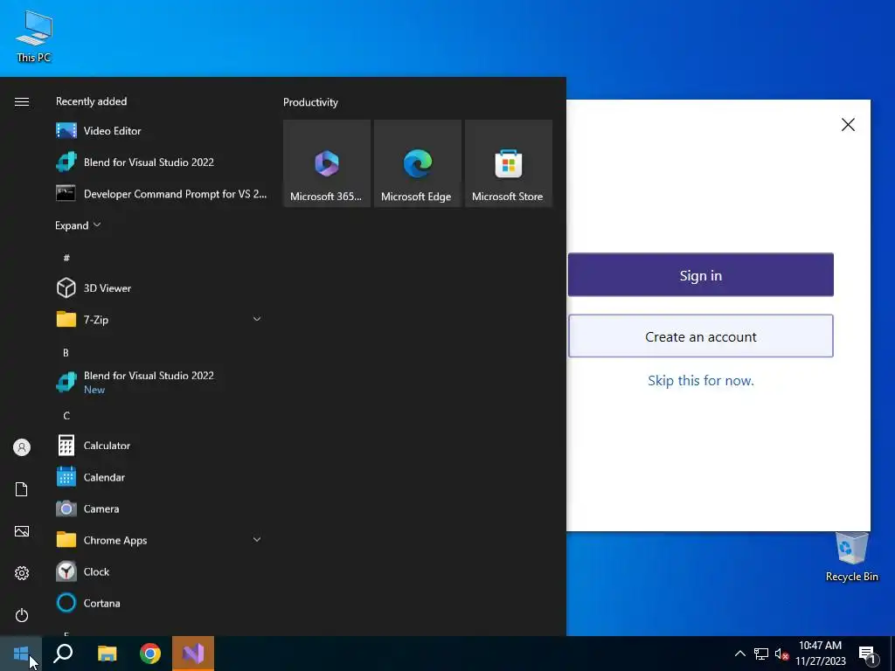Open Google Chrome from taskbar
895x671 pixels.
(150, 654)
